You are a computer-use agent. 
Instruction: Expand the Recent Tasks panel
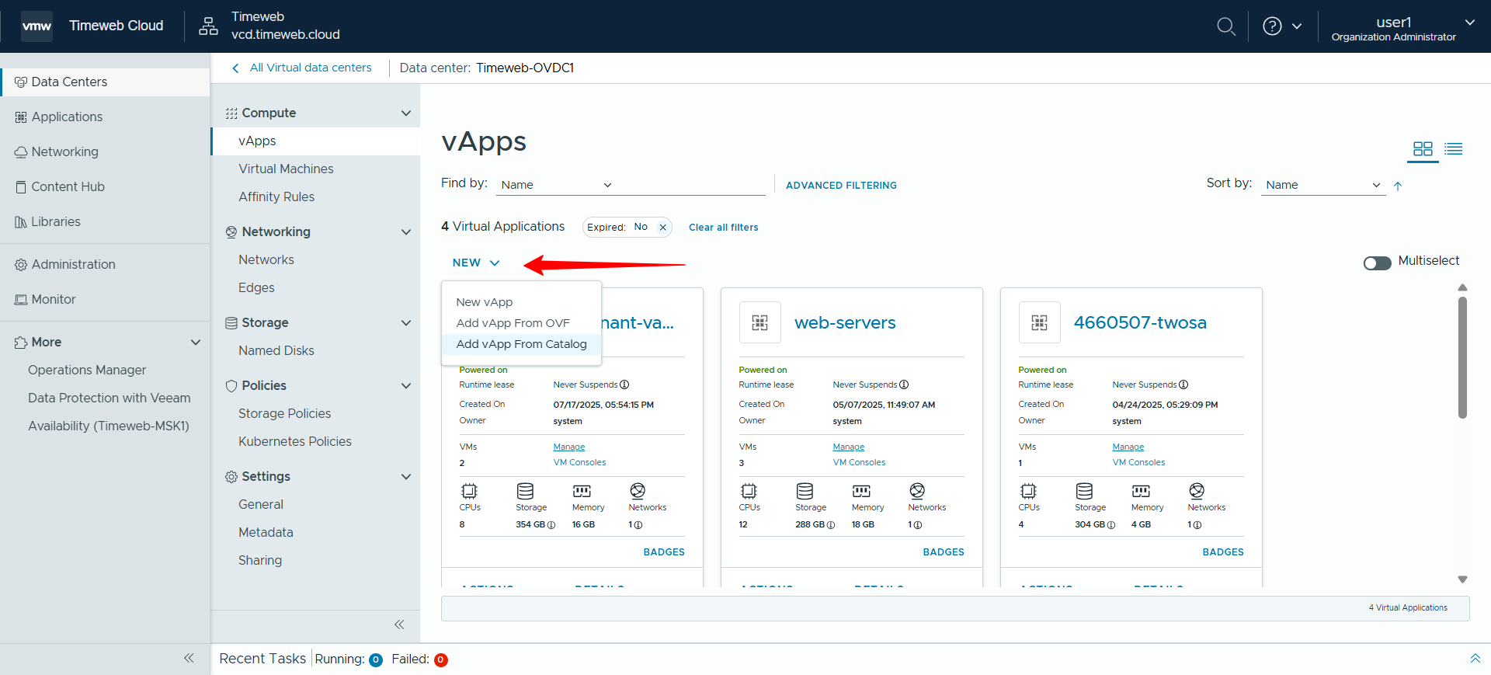[x=1475, y=659]
